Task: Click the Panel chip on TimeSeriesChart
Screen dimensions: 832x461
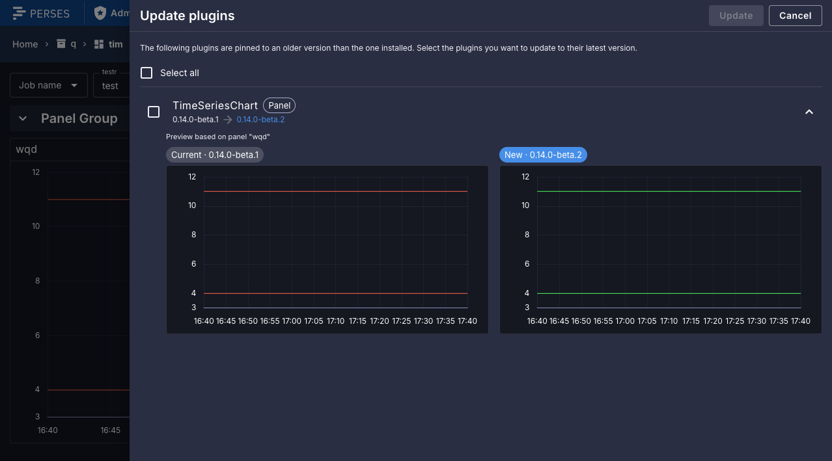Action: click(x=279, y=105)
